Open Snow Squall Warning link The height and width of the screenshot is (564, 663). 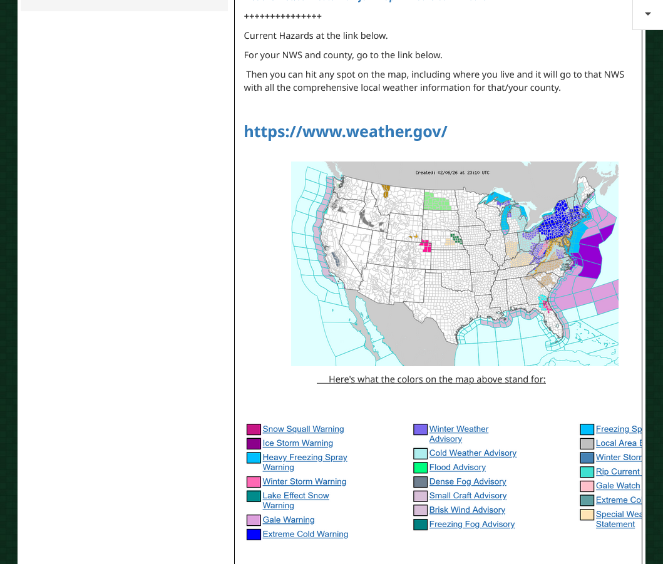point(303,429)
